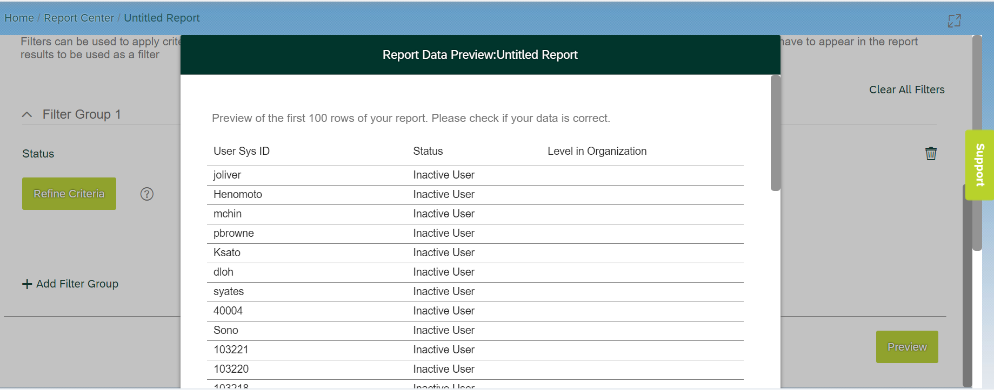This screenshot has width=994, height=390.
Task: Click the preview first 100 rows message
Action: click(x=411, y=118)
